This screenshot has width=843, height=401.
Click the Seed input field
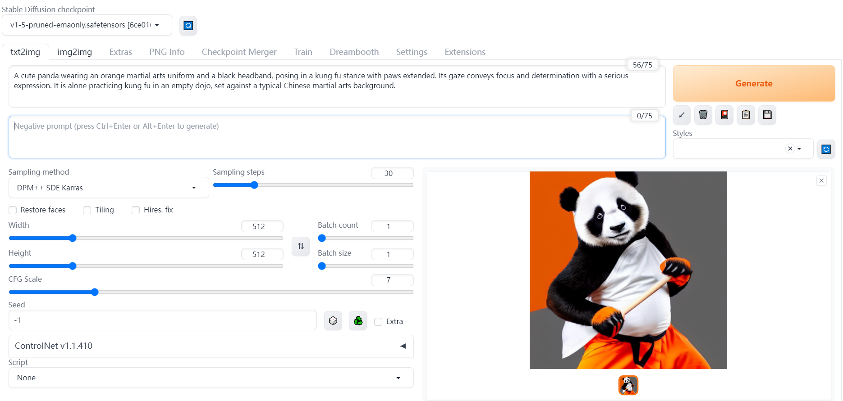coord(163,320)
